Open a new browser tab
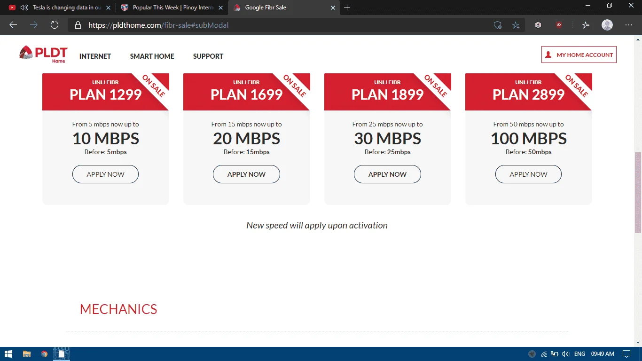The image size is (642, 361). 347,8
